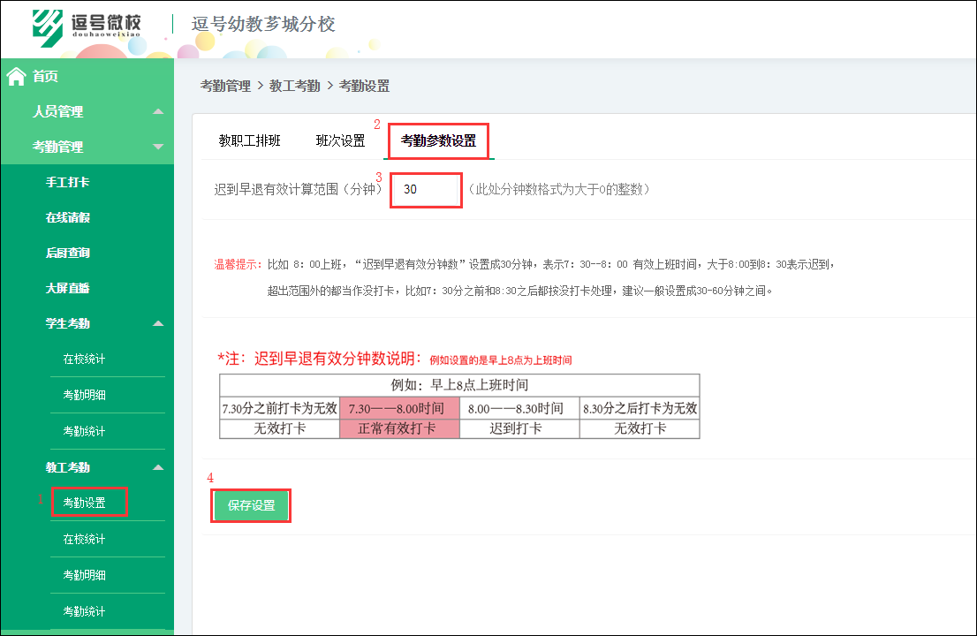
Task: Click the home icon beside 首页
Action: tap(15, 77)
